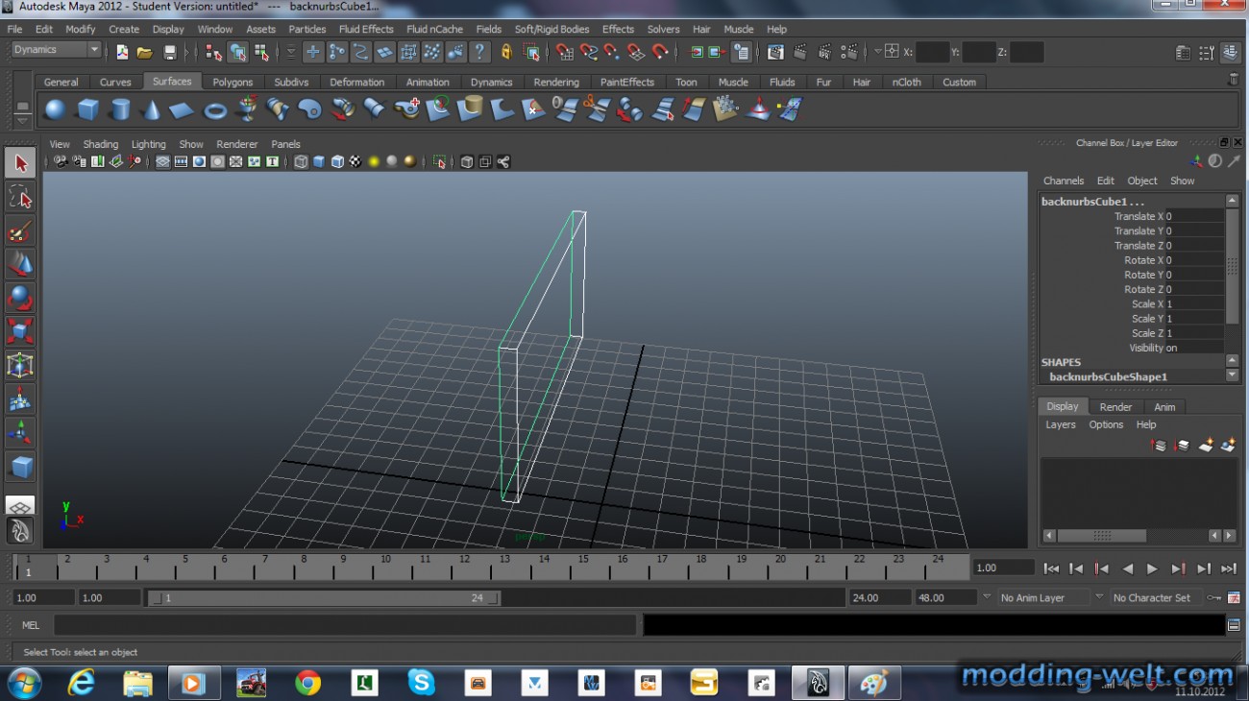Switch to the Polygons shelf tab
This screenshot has height=701, width=1249.
(233, 82)
